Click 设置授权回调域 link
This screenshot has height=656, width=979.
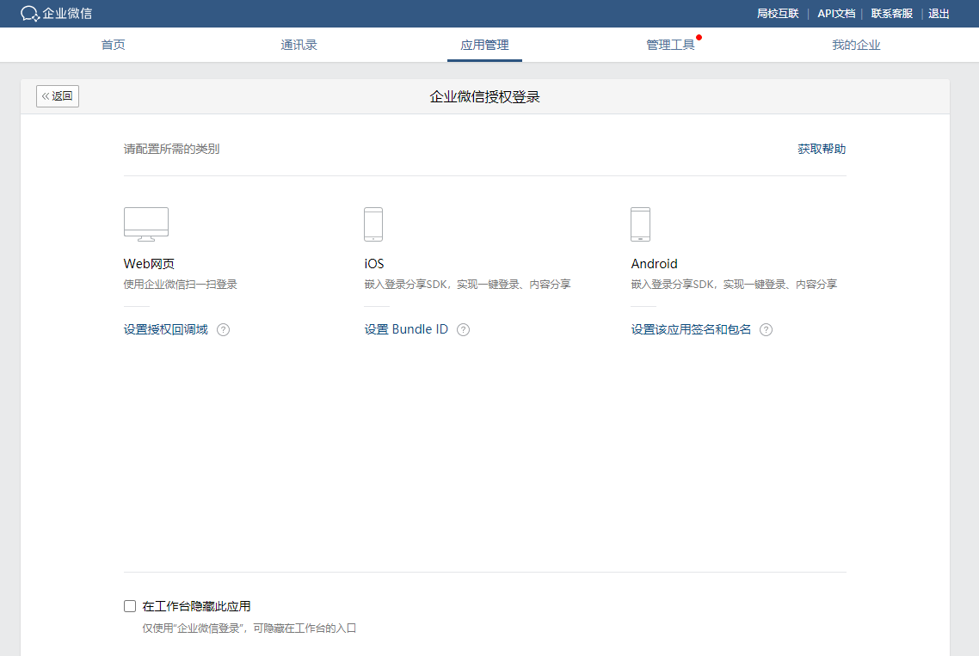click(165, 329)
